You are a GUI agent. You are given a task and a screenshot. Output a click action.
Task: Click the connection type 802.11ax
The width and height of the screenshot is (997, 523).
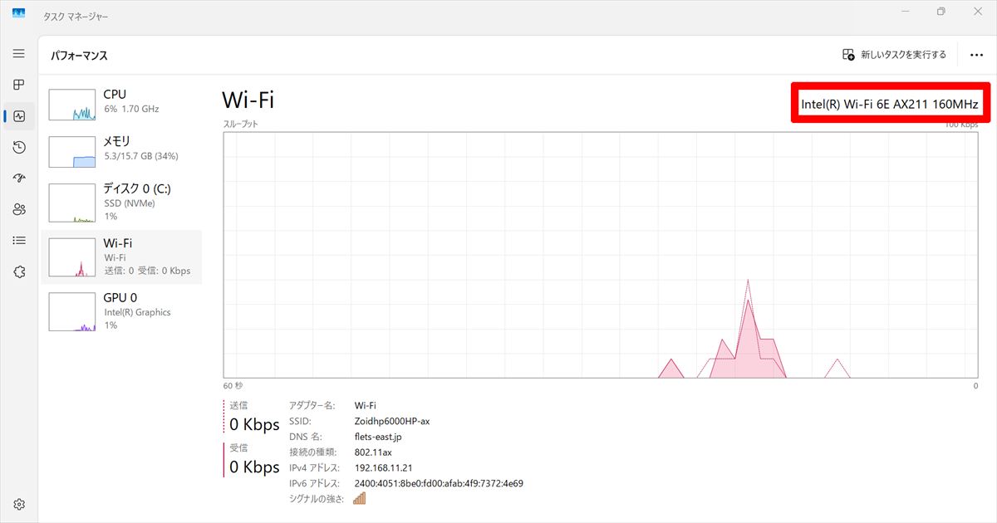(x=372, y=452)
